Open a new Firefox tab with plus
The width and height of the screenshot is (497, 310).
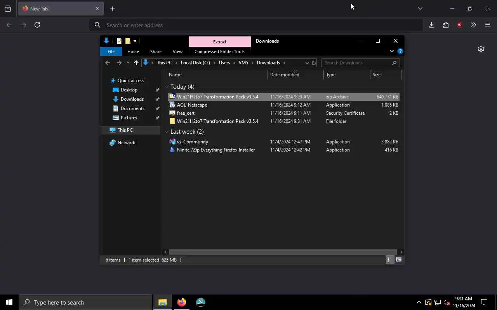[x=112, y=9]
